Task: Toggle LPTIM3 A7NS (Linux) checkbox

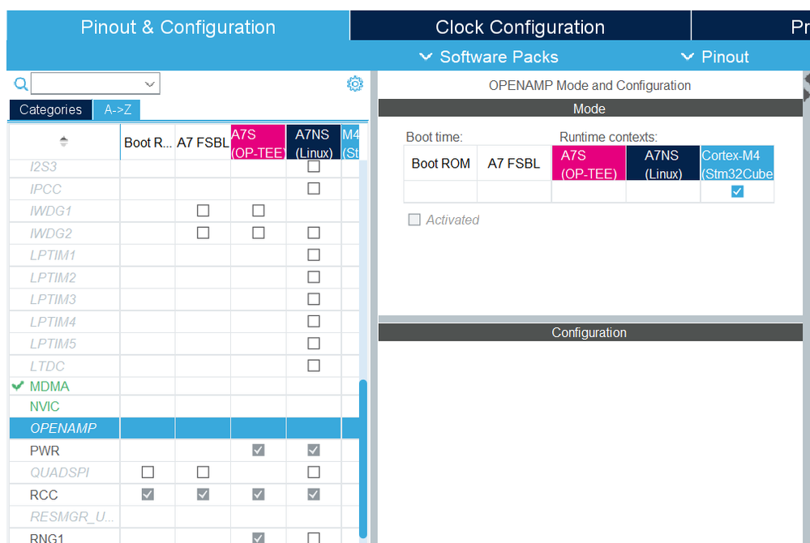Action: click(314, 299)
